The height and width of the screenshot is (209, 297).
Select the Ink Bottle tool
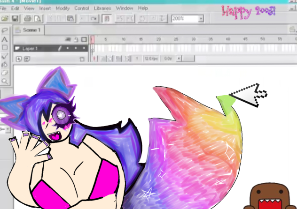5,65
